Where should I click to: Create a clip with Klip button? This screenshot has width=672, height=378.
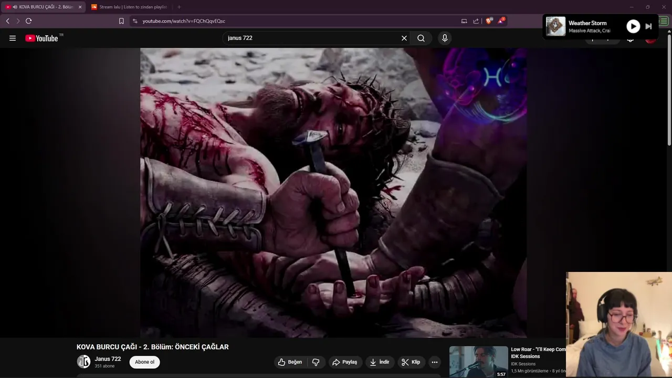411,362
